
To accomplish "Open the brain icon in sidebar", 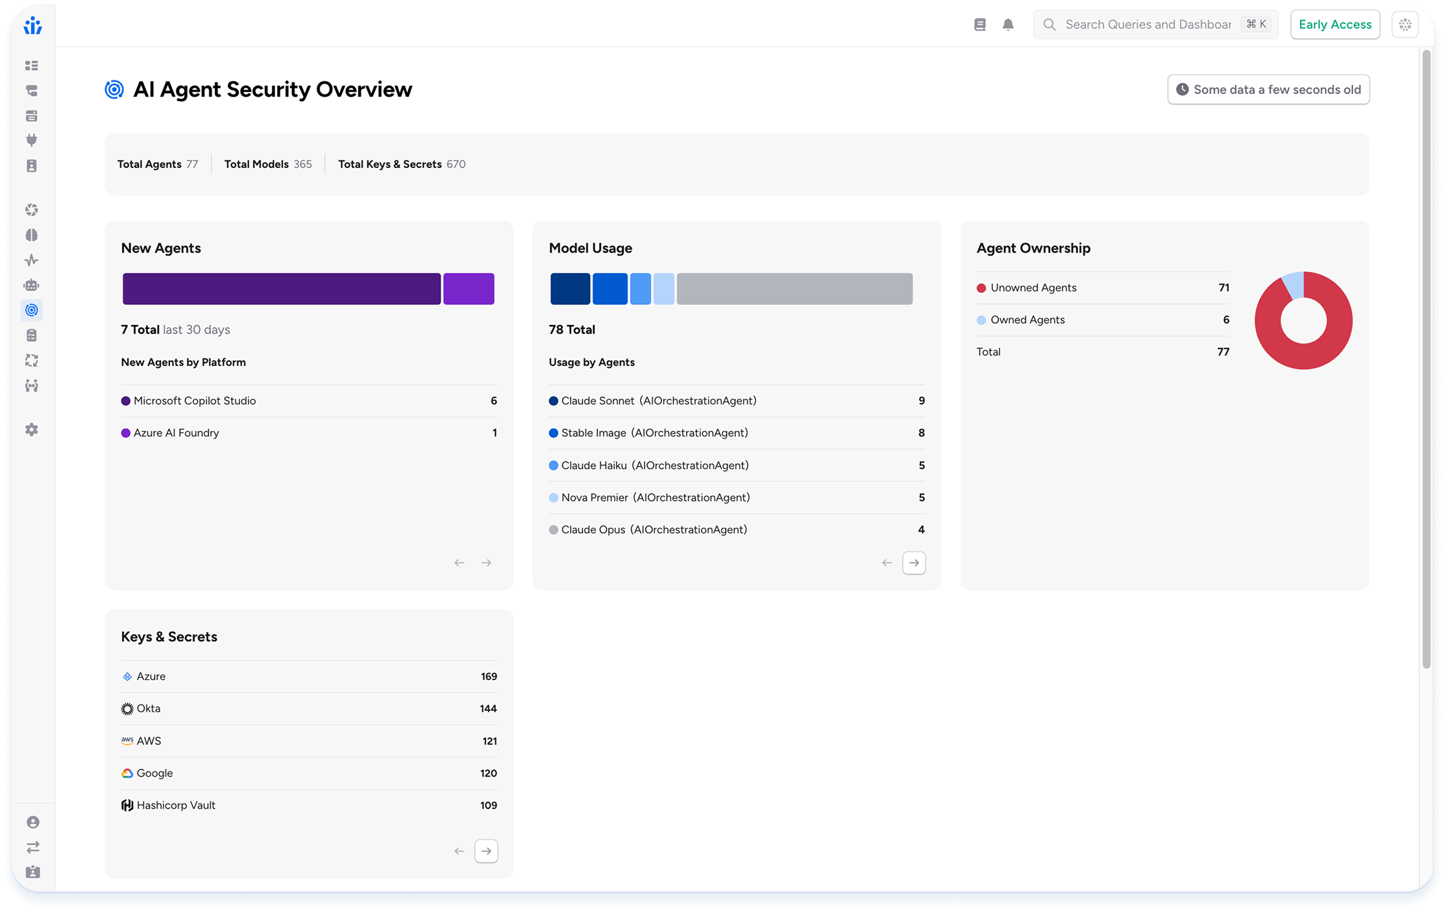I will pos(31,235).
